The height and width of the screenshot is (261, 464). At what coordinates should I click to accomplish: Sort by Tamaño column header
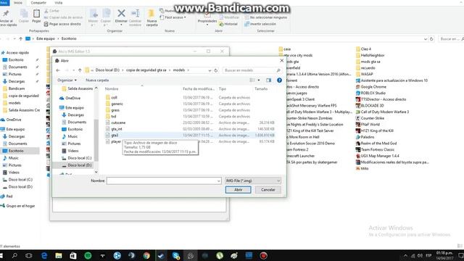pyautogui.click(x=261, y=88)
